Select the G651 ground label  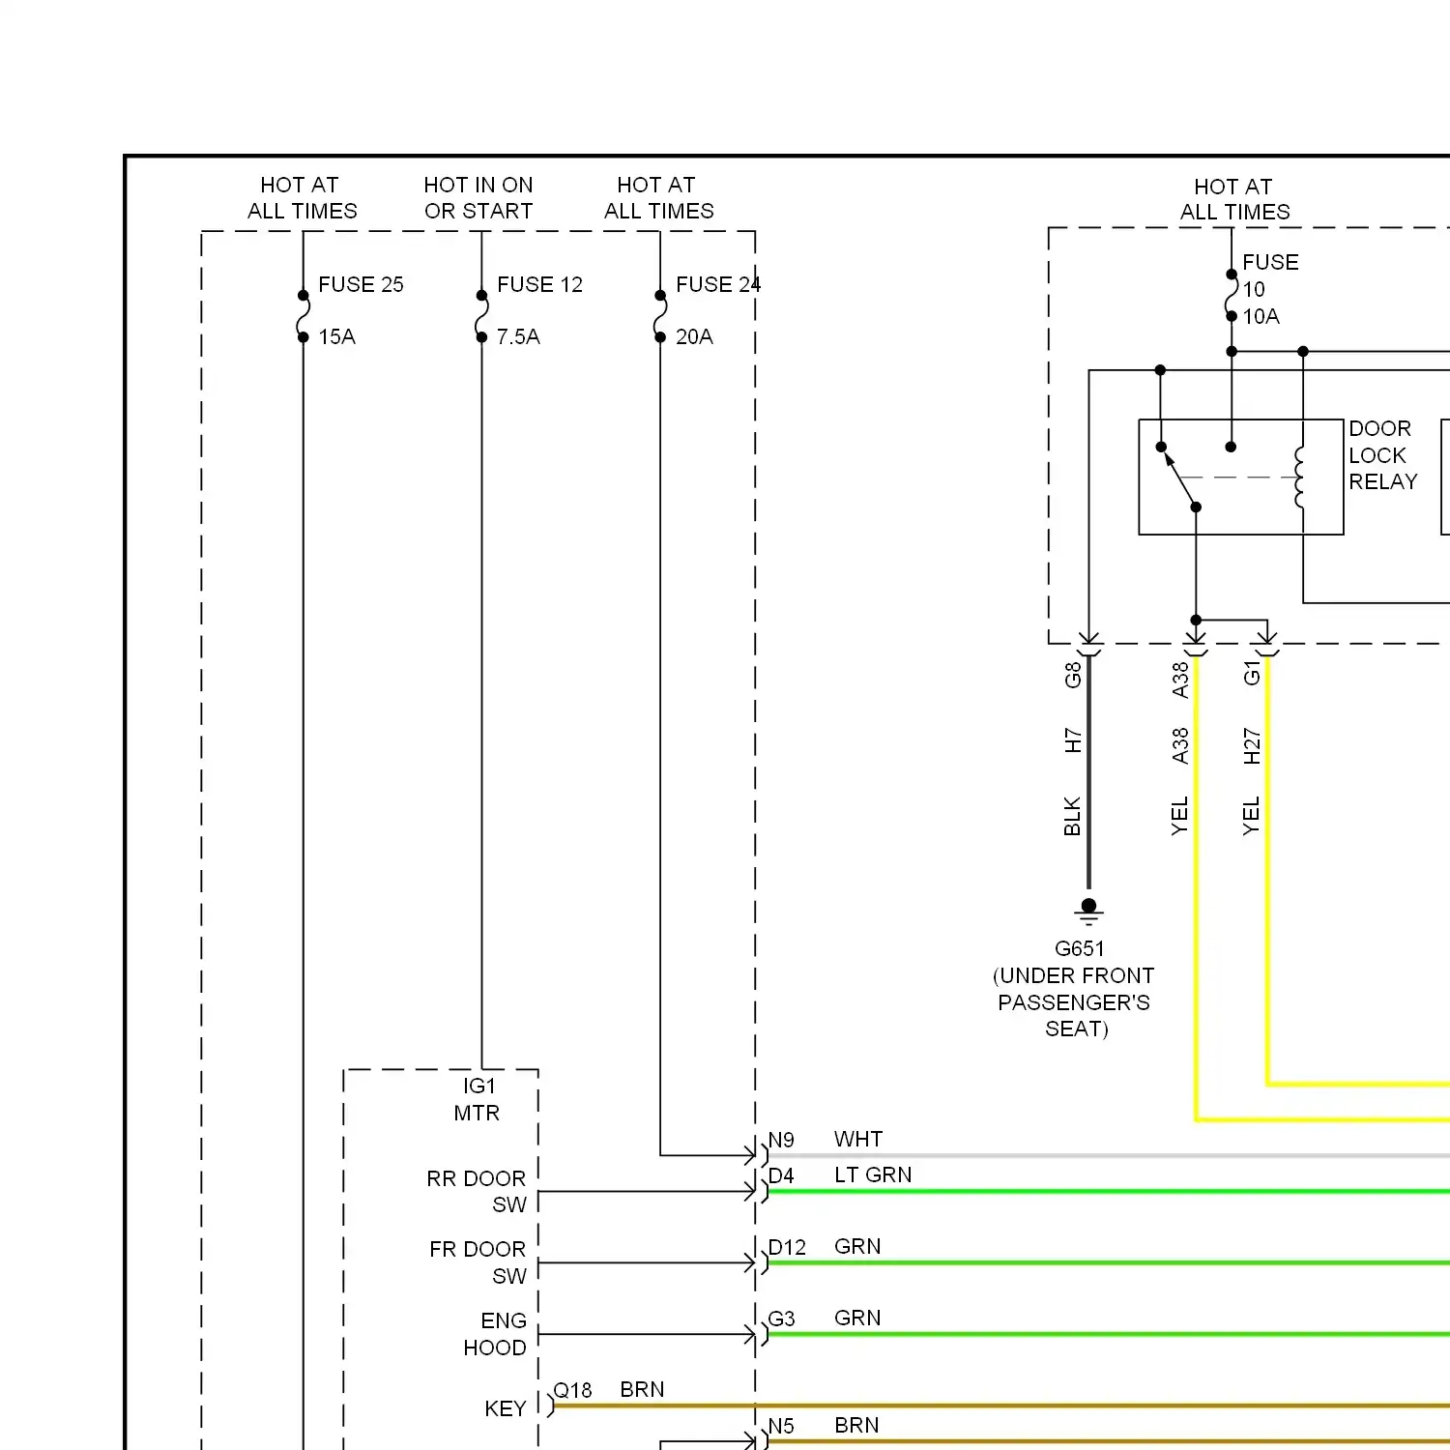click(x=1079, y=948)
